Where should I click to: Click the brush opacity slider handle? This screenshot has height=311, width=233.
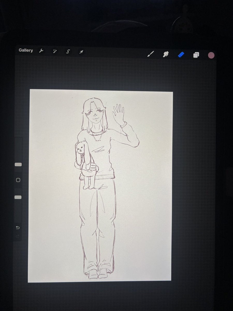tap(18, 197)
